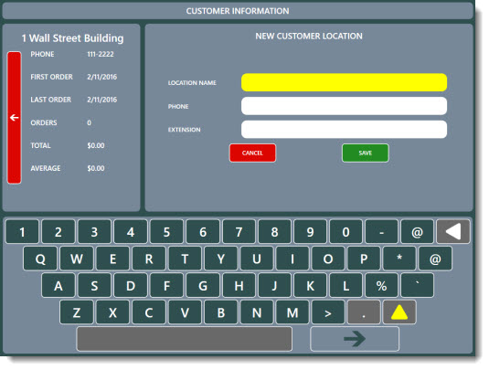Screen dimensions: 489x370
Task: Tap the A key
Action: click(58, 286)
